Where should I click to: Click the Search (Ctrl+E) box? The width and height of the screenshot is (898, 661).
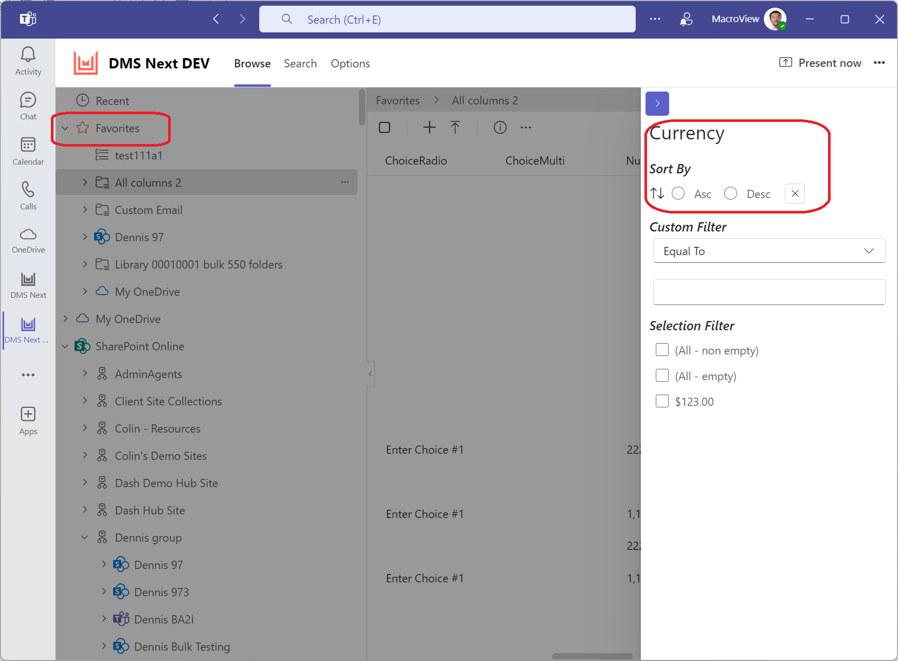(447, 19)
